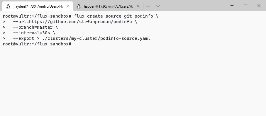The width and height of the screenshot is (266, 116).
Task: Click the Tux penguin icon on the inactive tab
Action: click(78, 6)
